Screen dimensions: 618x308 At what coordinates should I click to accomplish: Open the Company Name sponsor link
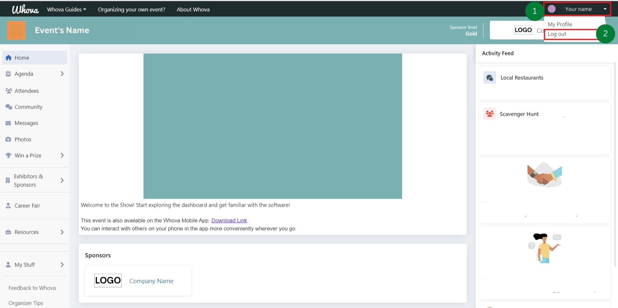(x=151, y=281)
